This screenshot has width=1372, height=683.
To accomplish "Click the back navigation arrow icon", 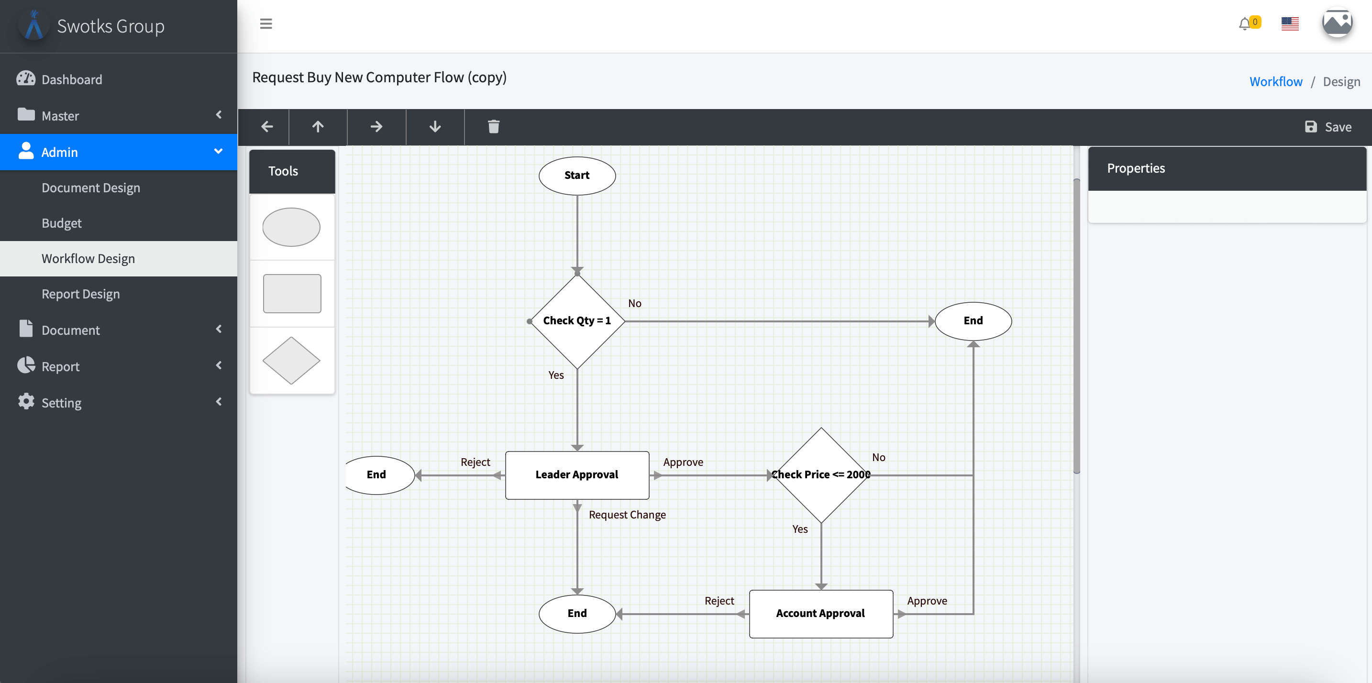I will click(267, 127).
